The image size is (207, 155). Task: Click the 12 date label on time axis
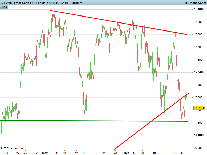click(76, 153)
